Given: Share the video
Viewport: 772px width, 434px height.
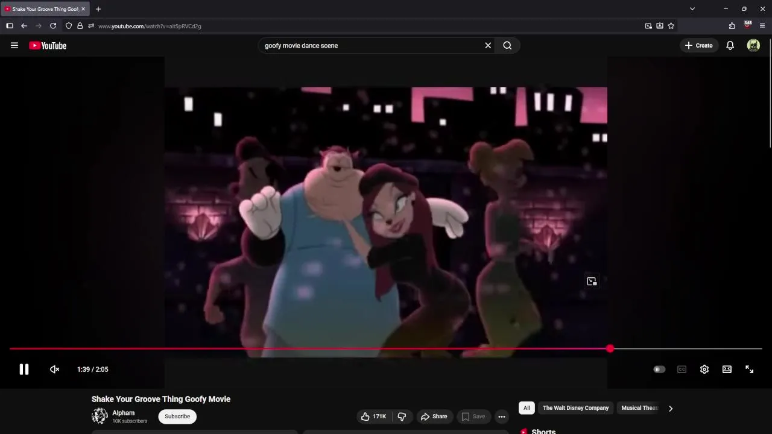Looking at the screenshot, I should 434,417.
